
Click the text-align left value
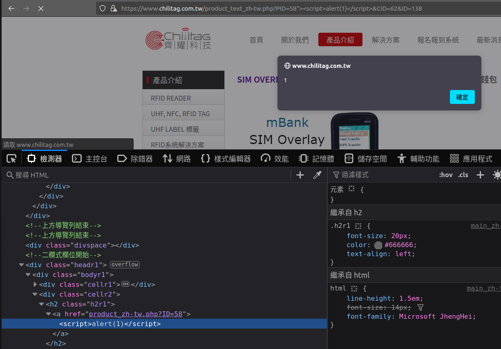[403, 254]
